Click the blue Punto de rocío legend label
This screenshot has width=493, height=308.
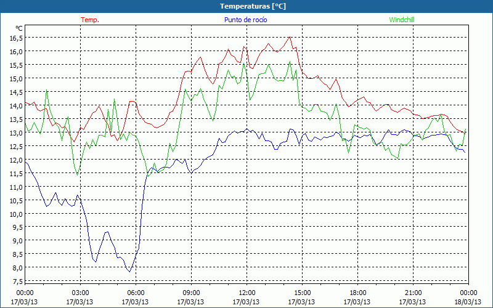pos(245,20)
